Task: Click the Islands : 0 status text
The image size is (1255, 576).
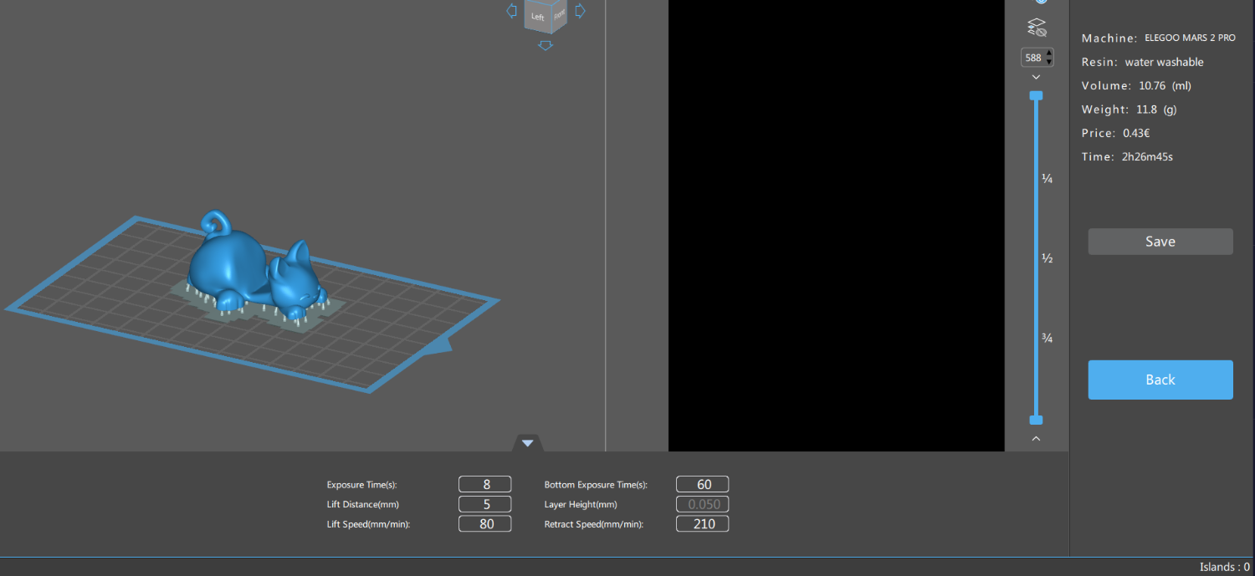Action: [1224, 567]
